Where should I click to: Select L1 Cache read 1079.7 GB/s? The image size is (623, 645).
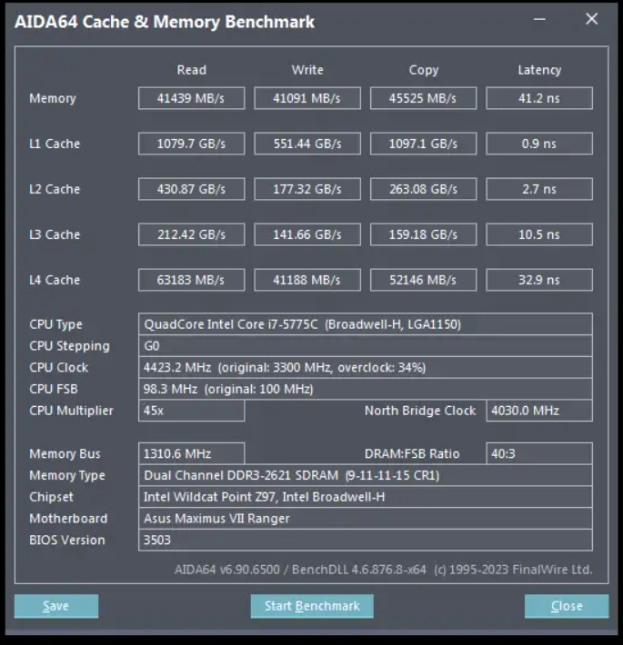[192, 144]
